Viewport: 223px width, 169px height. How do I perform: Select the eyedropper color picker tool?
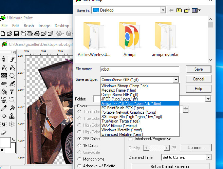(x=4, y=108)
